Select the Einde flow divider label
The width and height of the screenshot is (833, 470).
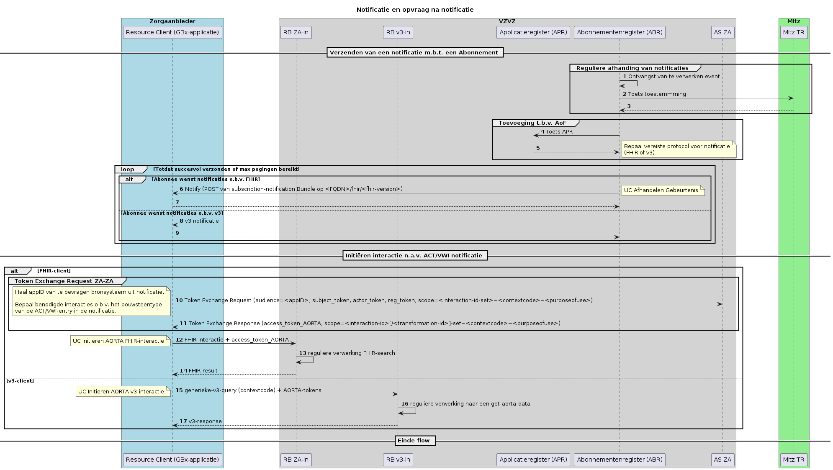415,440
